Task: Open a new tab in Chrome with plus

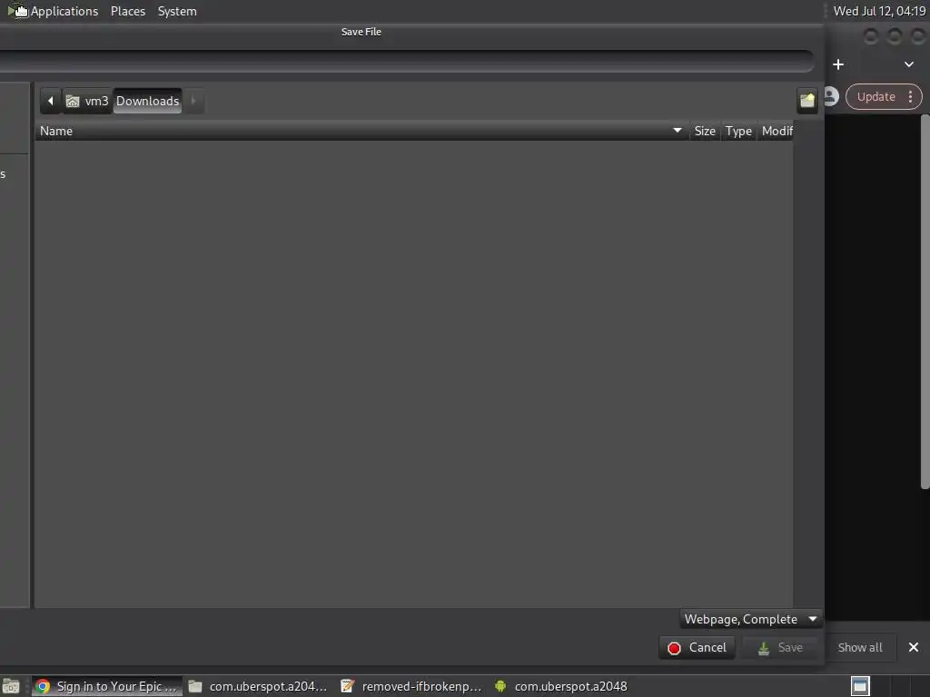Action: click(x=838, y=64)
